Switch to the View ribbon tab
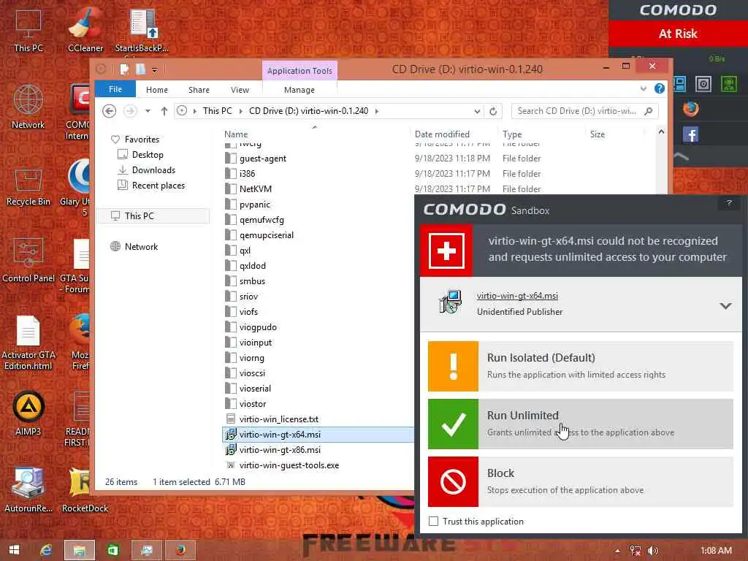The width and height of the screenshot is (748, 561). [240, 90]
